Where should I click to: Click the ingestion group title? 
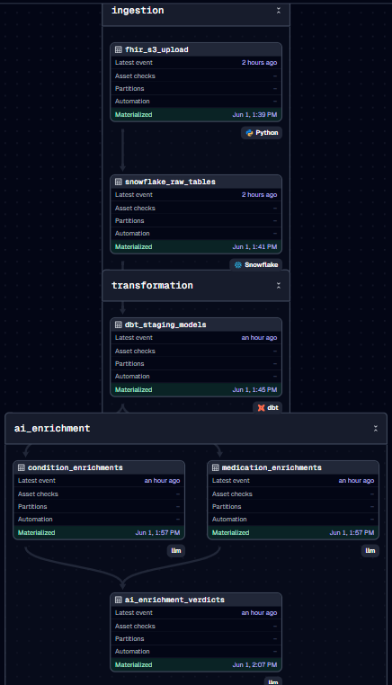(x=138, y=11)
